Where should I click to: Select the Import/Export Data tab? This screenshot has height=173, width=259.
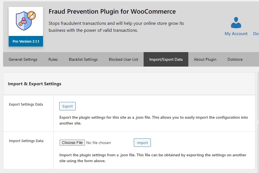(166, 59)
